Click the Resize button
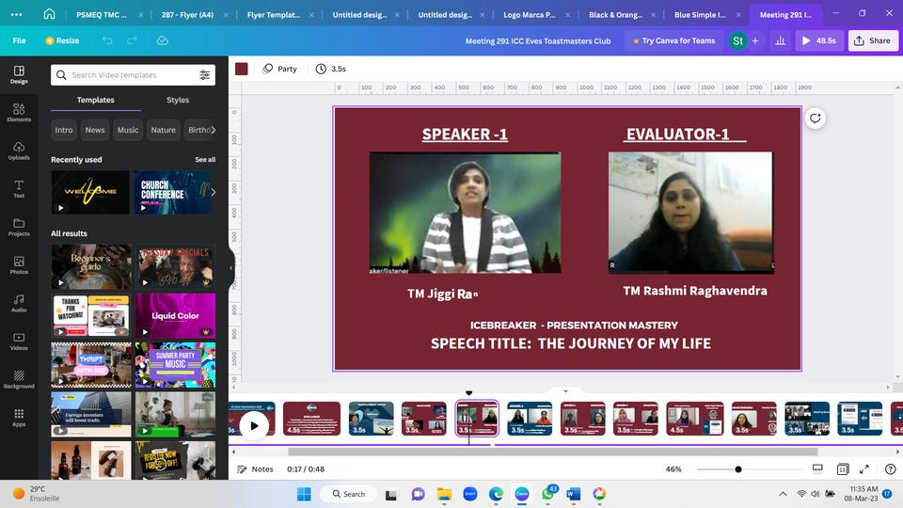This screenshot has width=903, height=508. point(62,40)
